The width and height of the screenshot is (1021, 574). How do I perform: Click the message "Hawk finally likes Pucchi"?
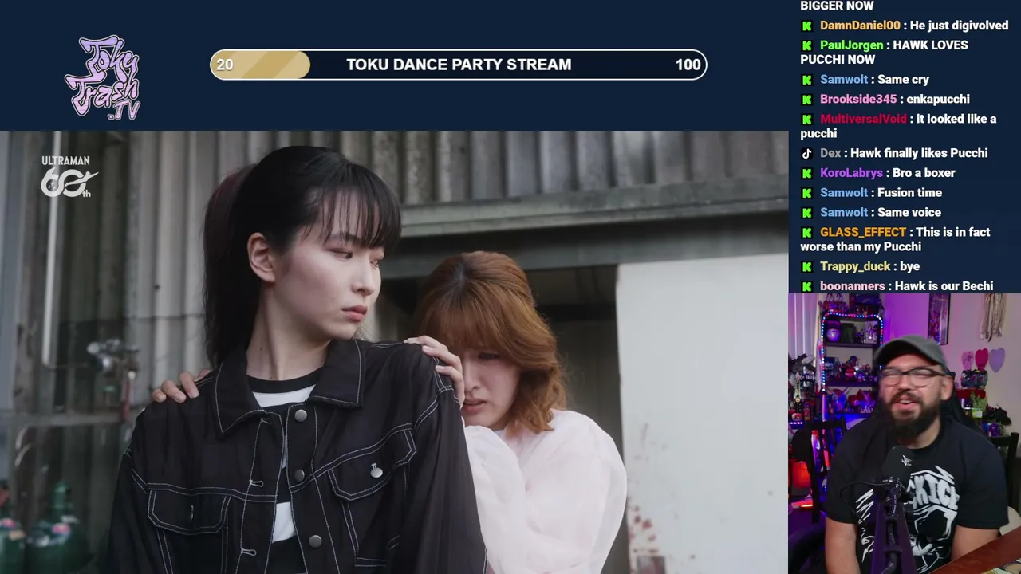tap(919, 153)
